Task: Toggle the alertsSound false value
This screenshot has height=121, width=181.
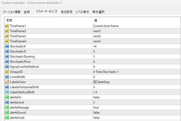Action: (x=96, y=113)
